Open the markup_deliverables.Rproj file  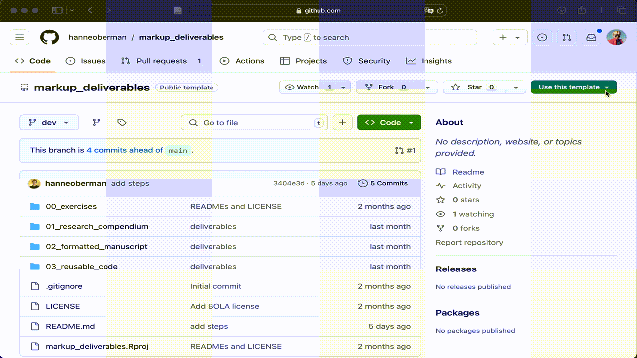pos(97,346)
